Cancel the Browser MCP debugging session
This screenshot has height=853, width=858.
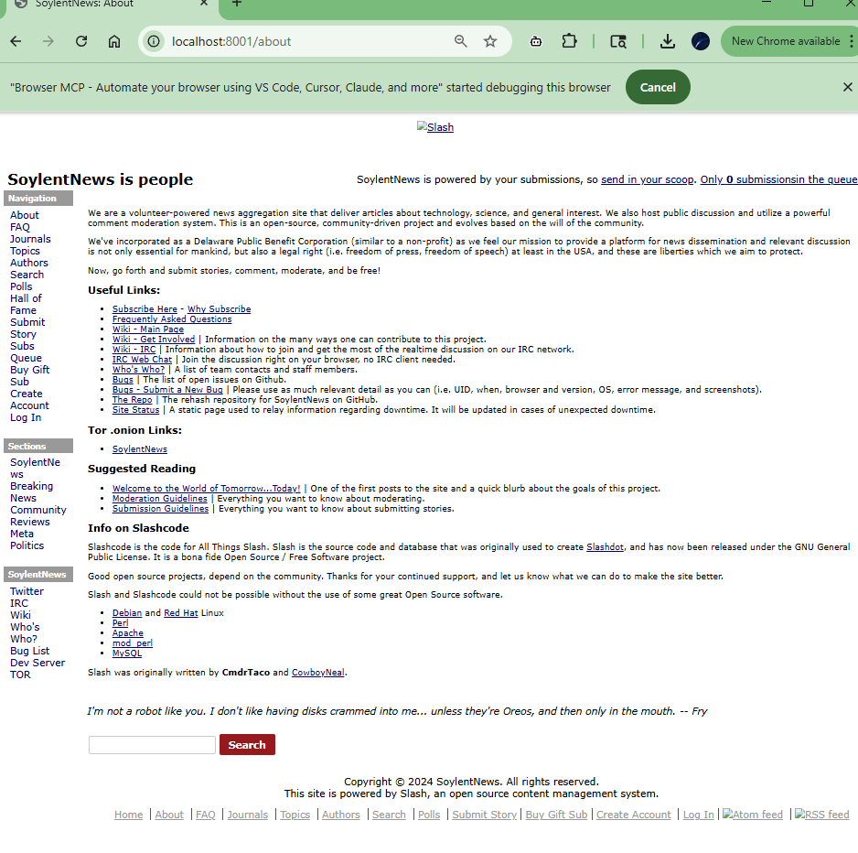click(658, 87)
